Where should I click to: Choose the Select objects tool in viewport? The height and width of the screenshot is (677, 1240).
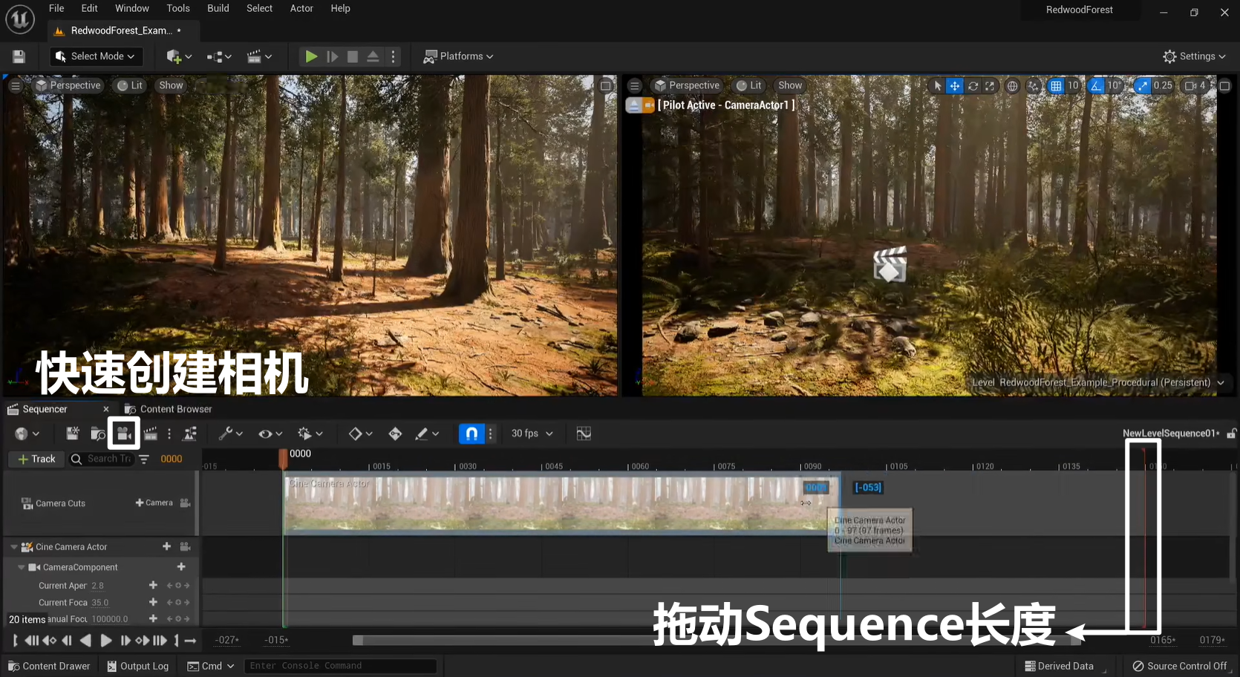pos(937,86)
